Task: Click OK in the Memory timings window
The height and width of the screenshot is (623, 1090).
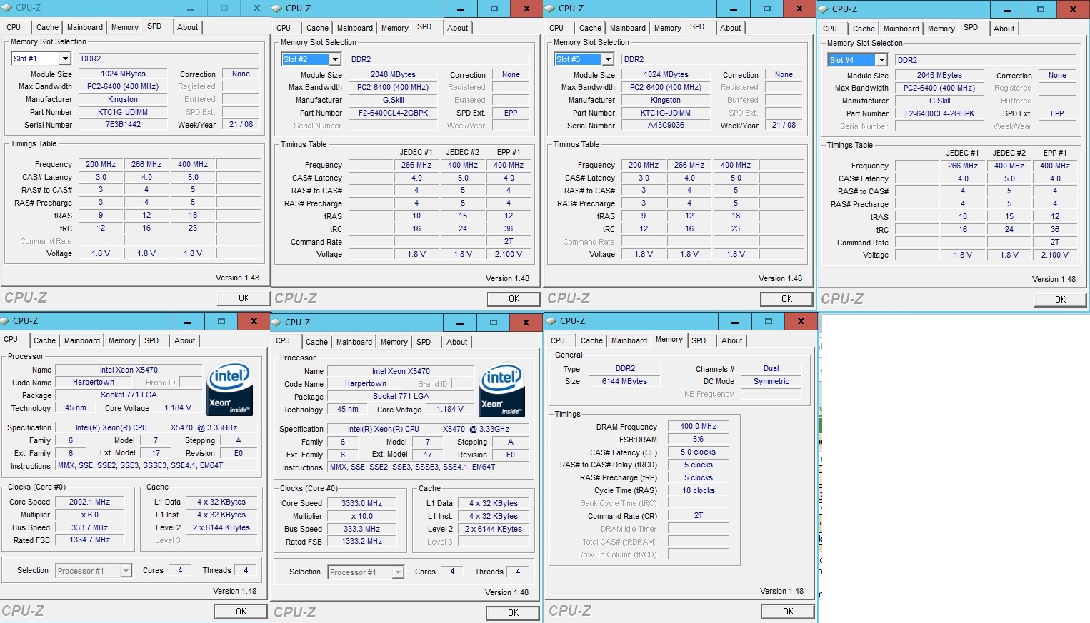Action: (788, 612)
